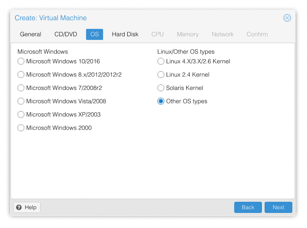
Task: Choose Microsoft Windows 8.x/2012/2012r2 option
Action: 21,75
